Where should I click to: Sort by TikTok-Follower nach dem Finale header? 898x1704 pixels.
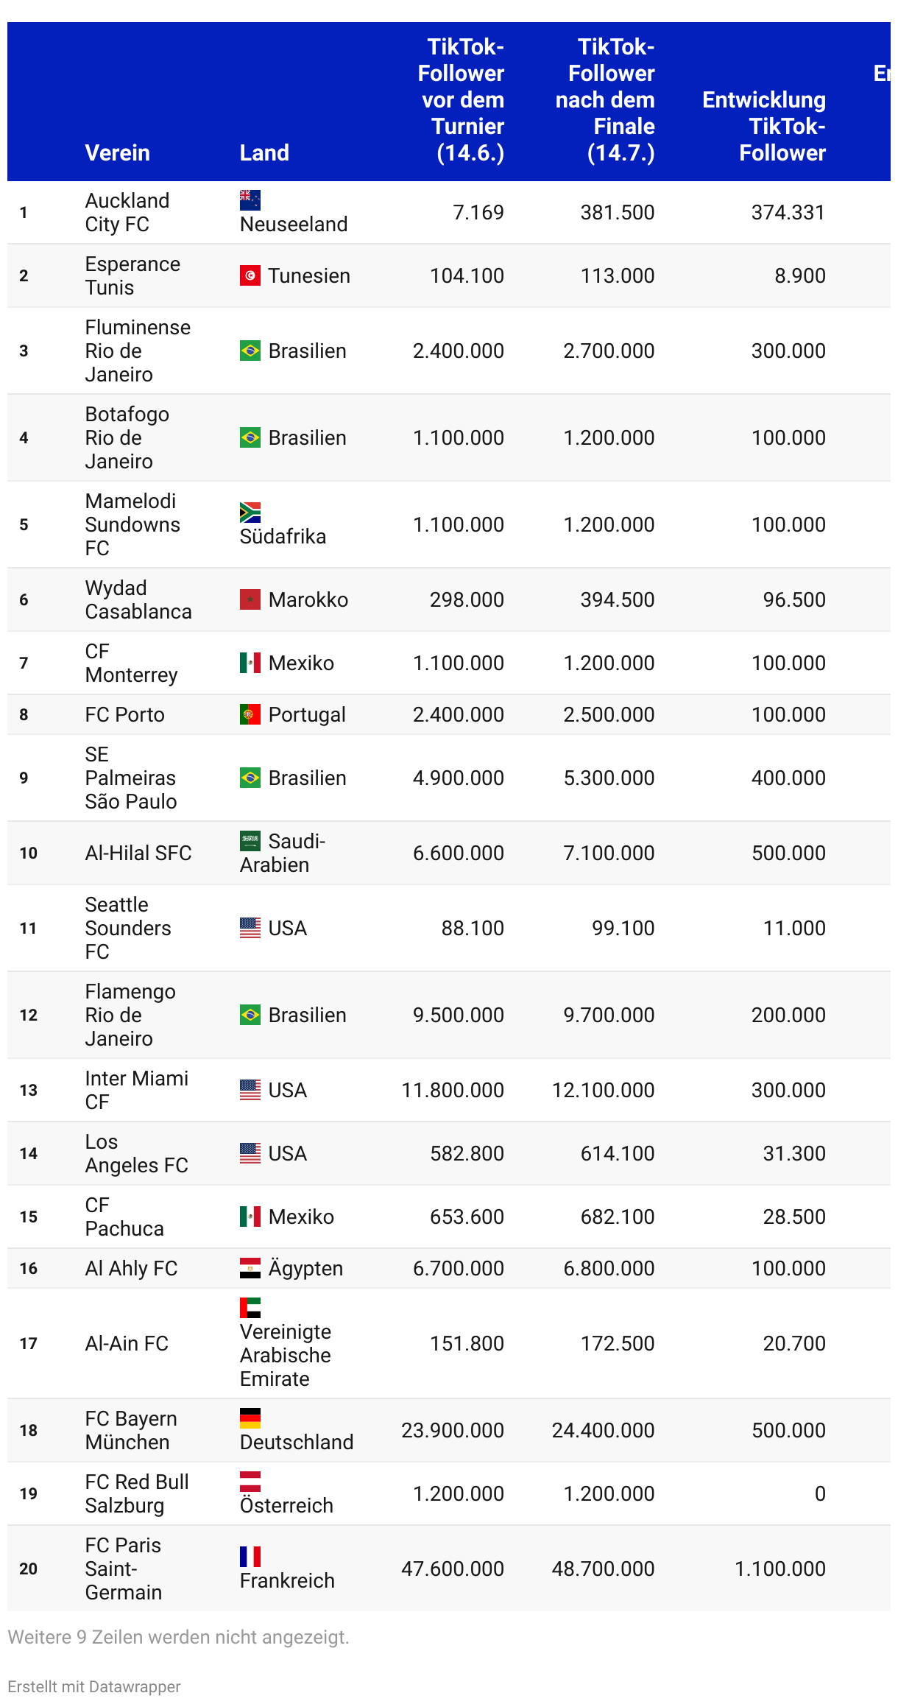point(605,99)
